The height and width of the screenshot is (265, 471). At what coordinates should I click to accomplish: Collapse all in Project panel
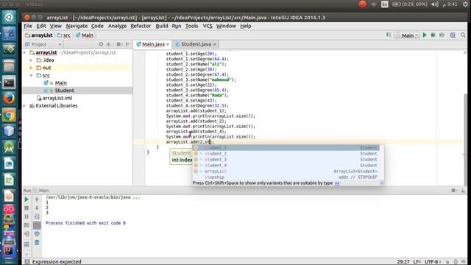click(108, 44)
